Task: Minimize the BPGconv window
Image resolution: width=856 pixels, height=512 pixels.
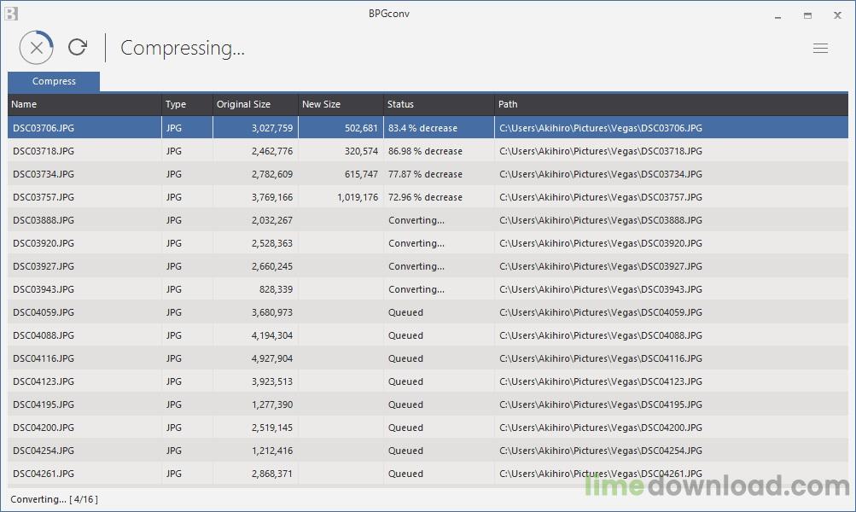Action: click(x=777, y=15)
